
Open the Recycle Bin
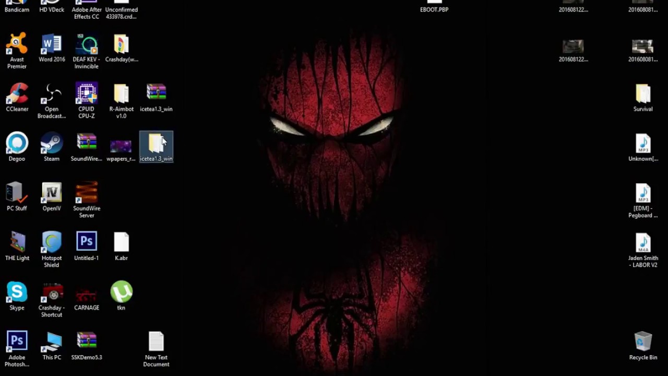(x=643, y=346)
